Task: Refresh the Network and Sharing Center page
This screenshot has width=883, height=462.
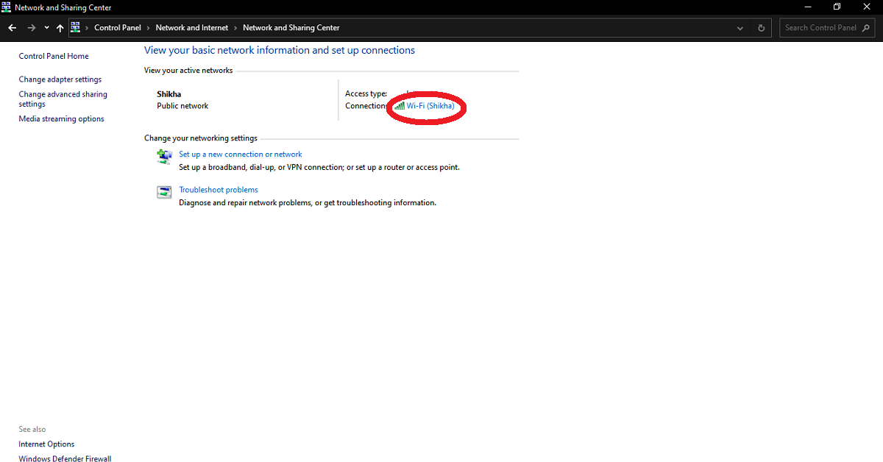Action: coord(761,28)
